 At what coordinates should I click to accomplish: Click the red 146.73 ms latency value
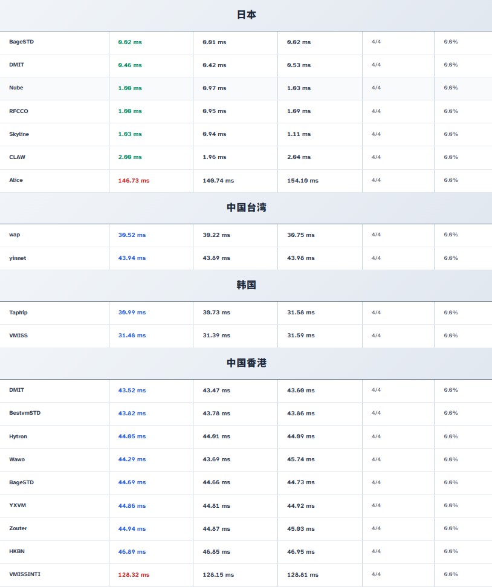coord(134,181)
